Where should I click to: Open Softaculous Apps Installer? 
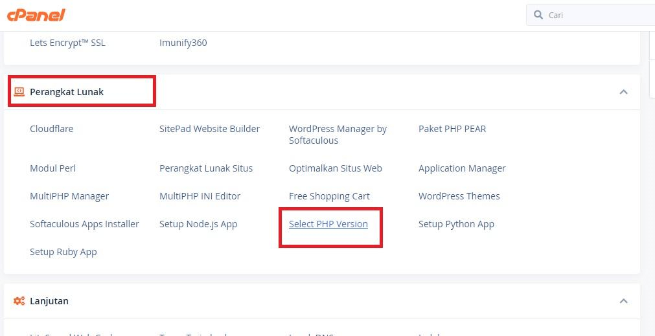click(x=84, y=224)
